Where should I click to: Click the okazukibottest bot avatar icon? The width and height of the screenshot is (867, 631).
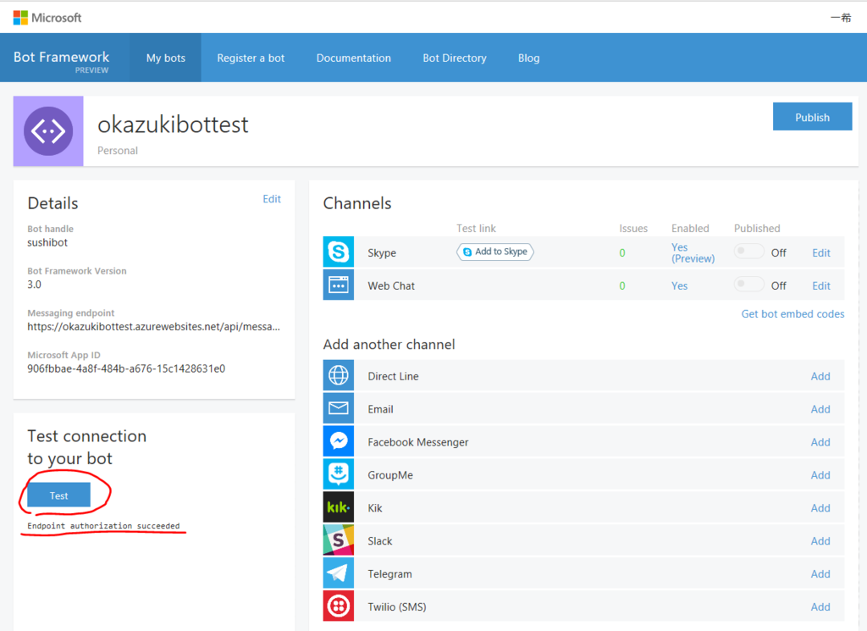[x=48, y=131]
